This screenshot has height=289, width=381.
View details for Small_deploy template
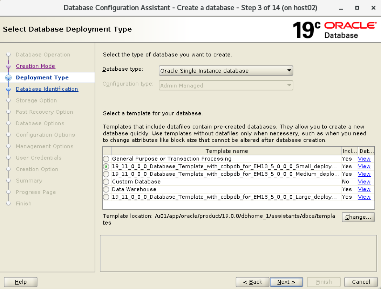(364, 167)
